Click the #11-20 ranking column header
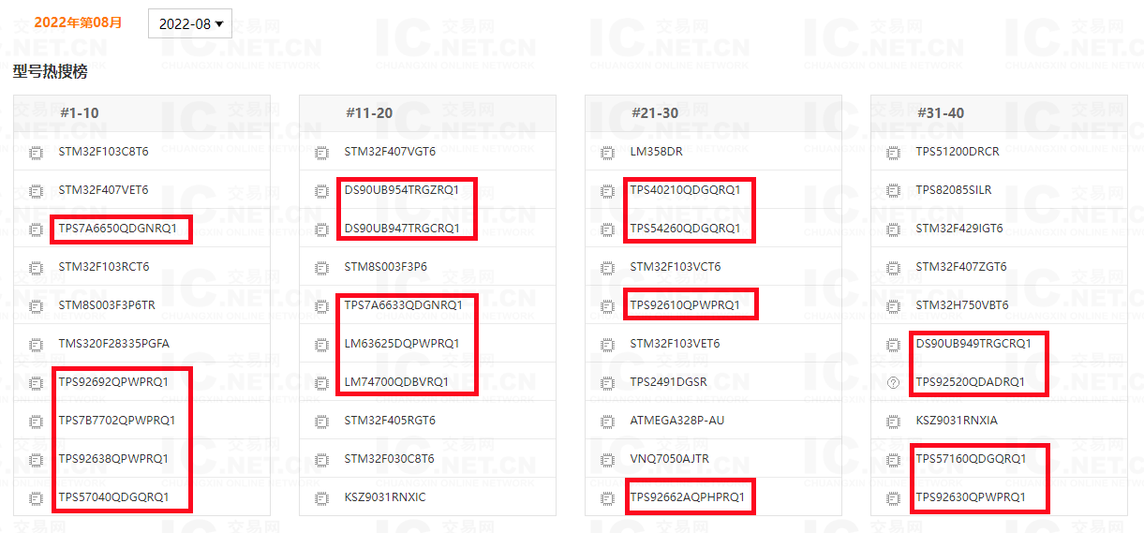Viewport: 1144px width, 533px height. coord(369,113)
